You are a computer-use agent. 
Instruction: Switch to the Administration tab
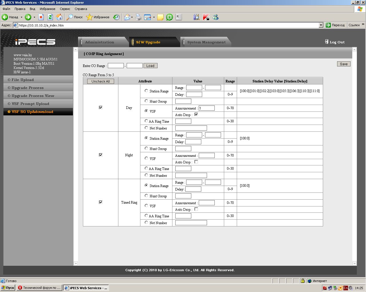click(x=100, y=42)
